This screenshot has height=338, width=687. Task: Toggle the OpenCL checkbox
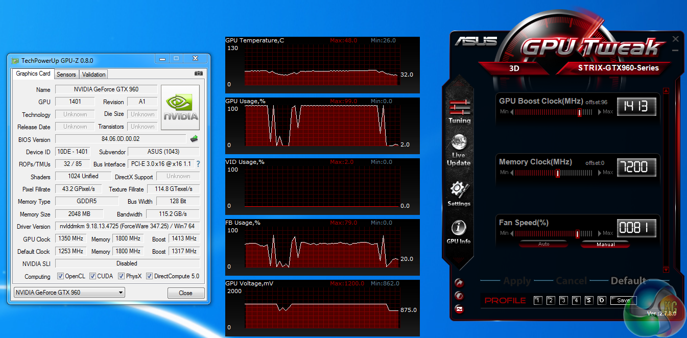click(x=60, y=276)
